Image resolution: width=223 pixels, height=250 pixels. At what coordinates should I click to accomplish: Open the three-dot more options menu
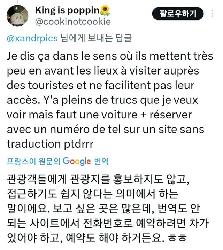pos(212,14)
